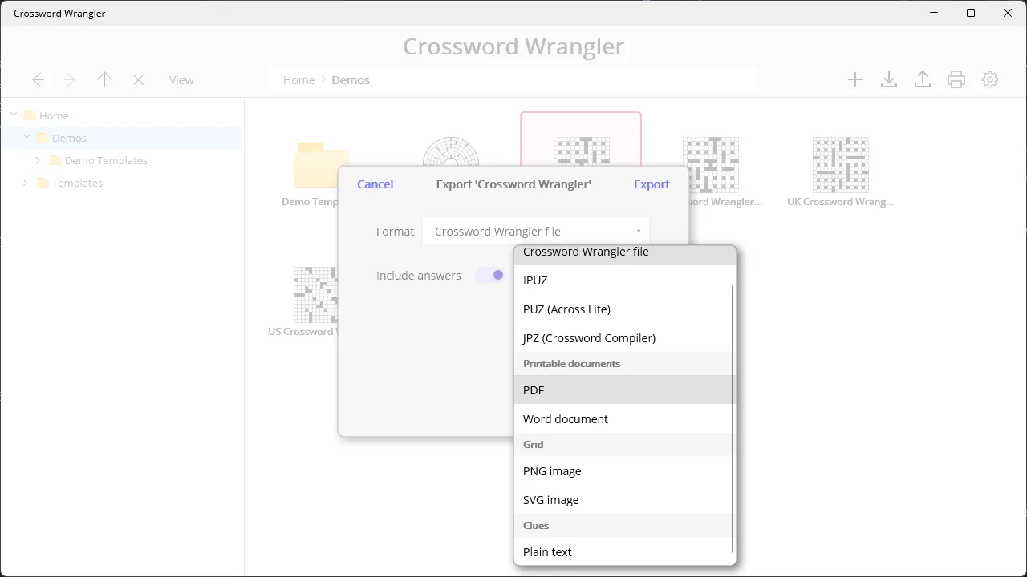The width and height of the screenshot is (1027, 577).
Task: Choose SVG image format
Action: pos(623,500)
